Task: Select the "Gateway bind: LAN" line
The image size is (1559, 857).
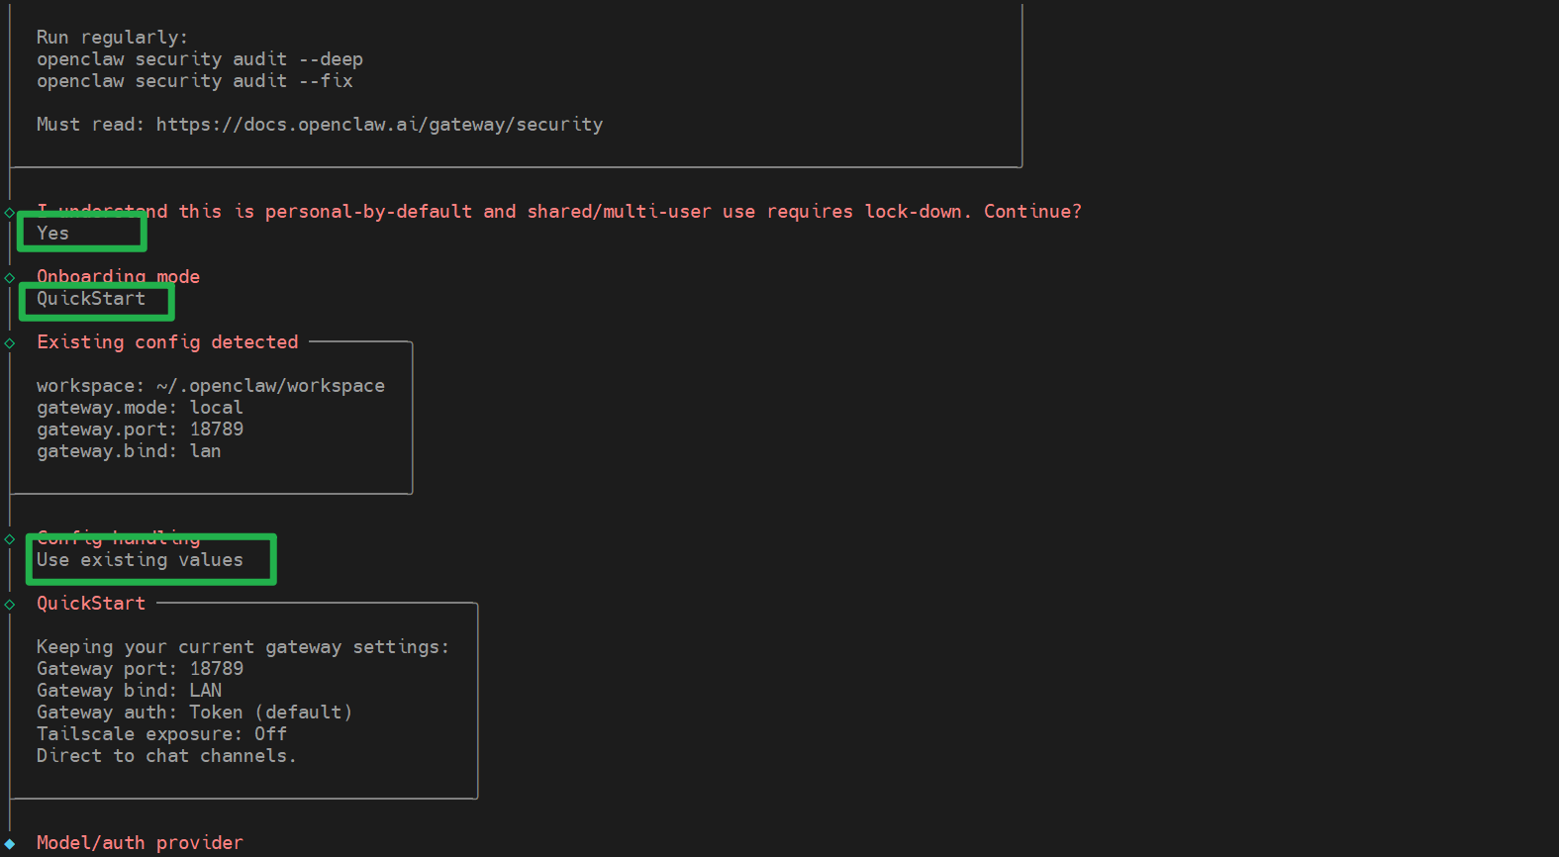Action: tap(129, 691)
